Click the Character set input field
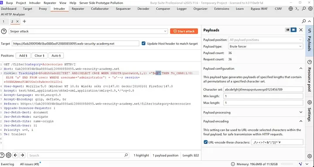 pyautogui.click(x=263, y=89)
